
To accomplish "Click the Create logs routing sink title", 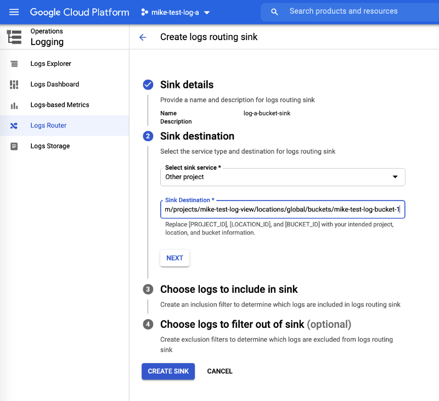I will tap(209, 37).
